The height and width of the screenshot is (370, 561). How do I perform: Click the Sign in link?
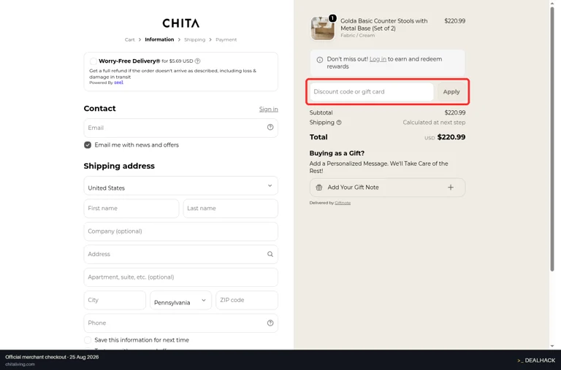pyautogui.click(x=268, y=109)
